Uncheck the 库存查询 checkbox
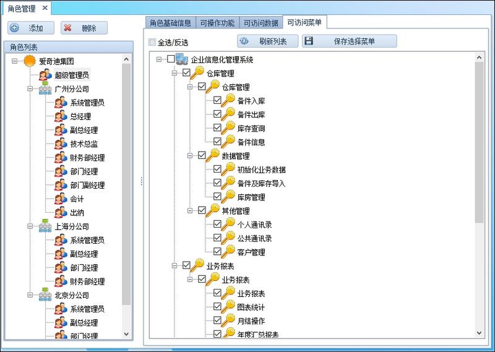This screenshot has width=495, height=352. click(x=217, y=128)
